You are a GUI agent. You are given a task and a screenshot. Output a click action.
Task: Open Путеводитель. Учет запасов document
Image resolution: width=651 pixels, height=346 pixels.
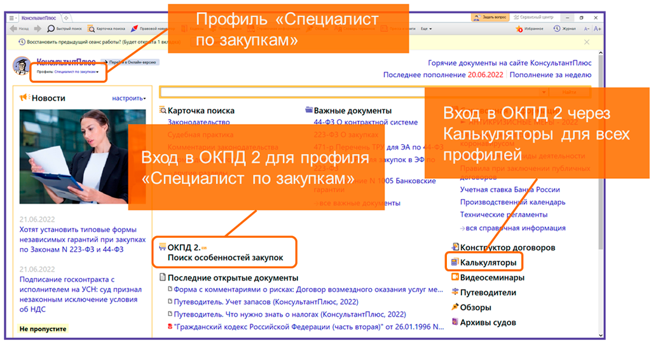(266, 302)
